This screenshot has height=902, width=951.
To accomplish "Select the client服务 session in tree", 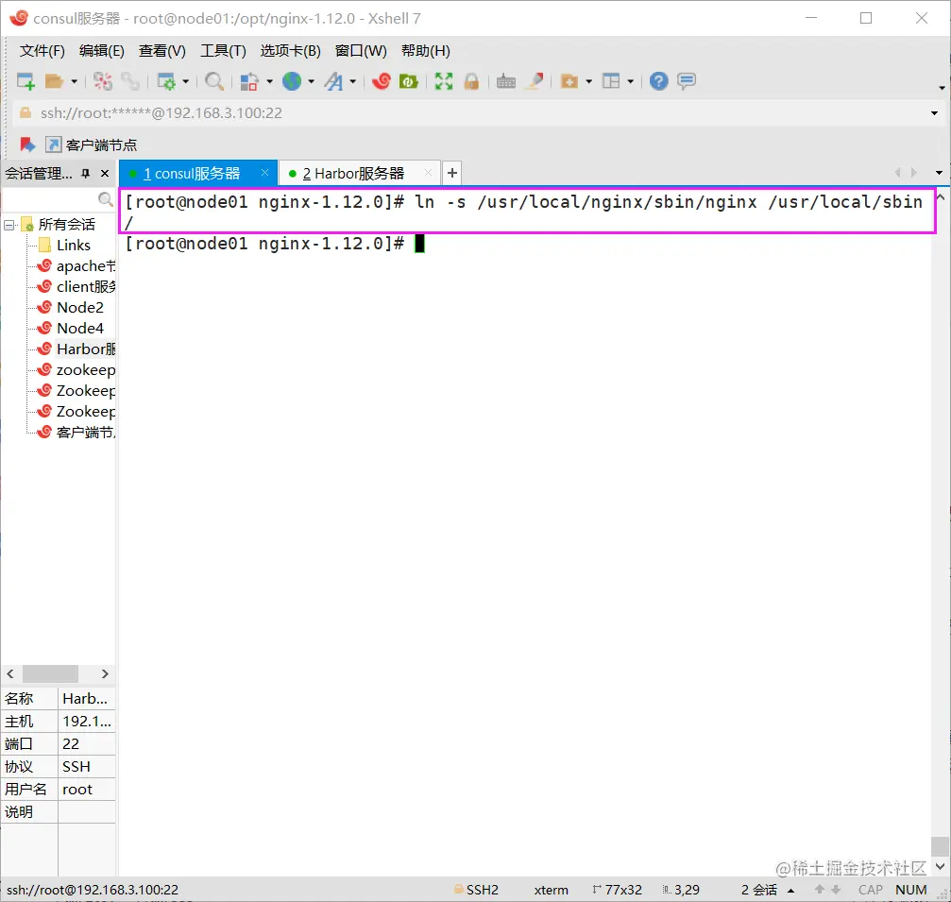I will [76, 286].
